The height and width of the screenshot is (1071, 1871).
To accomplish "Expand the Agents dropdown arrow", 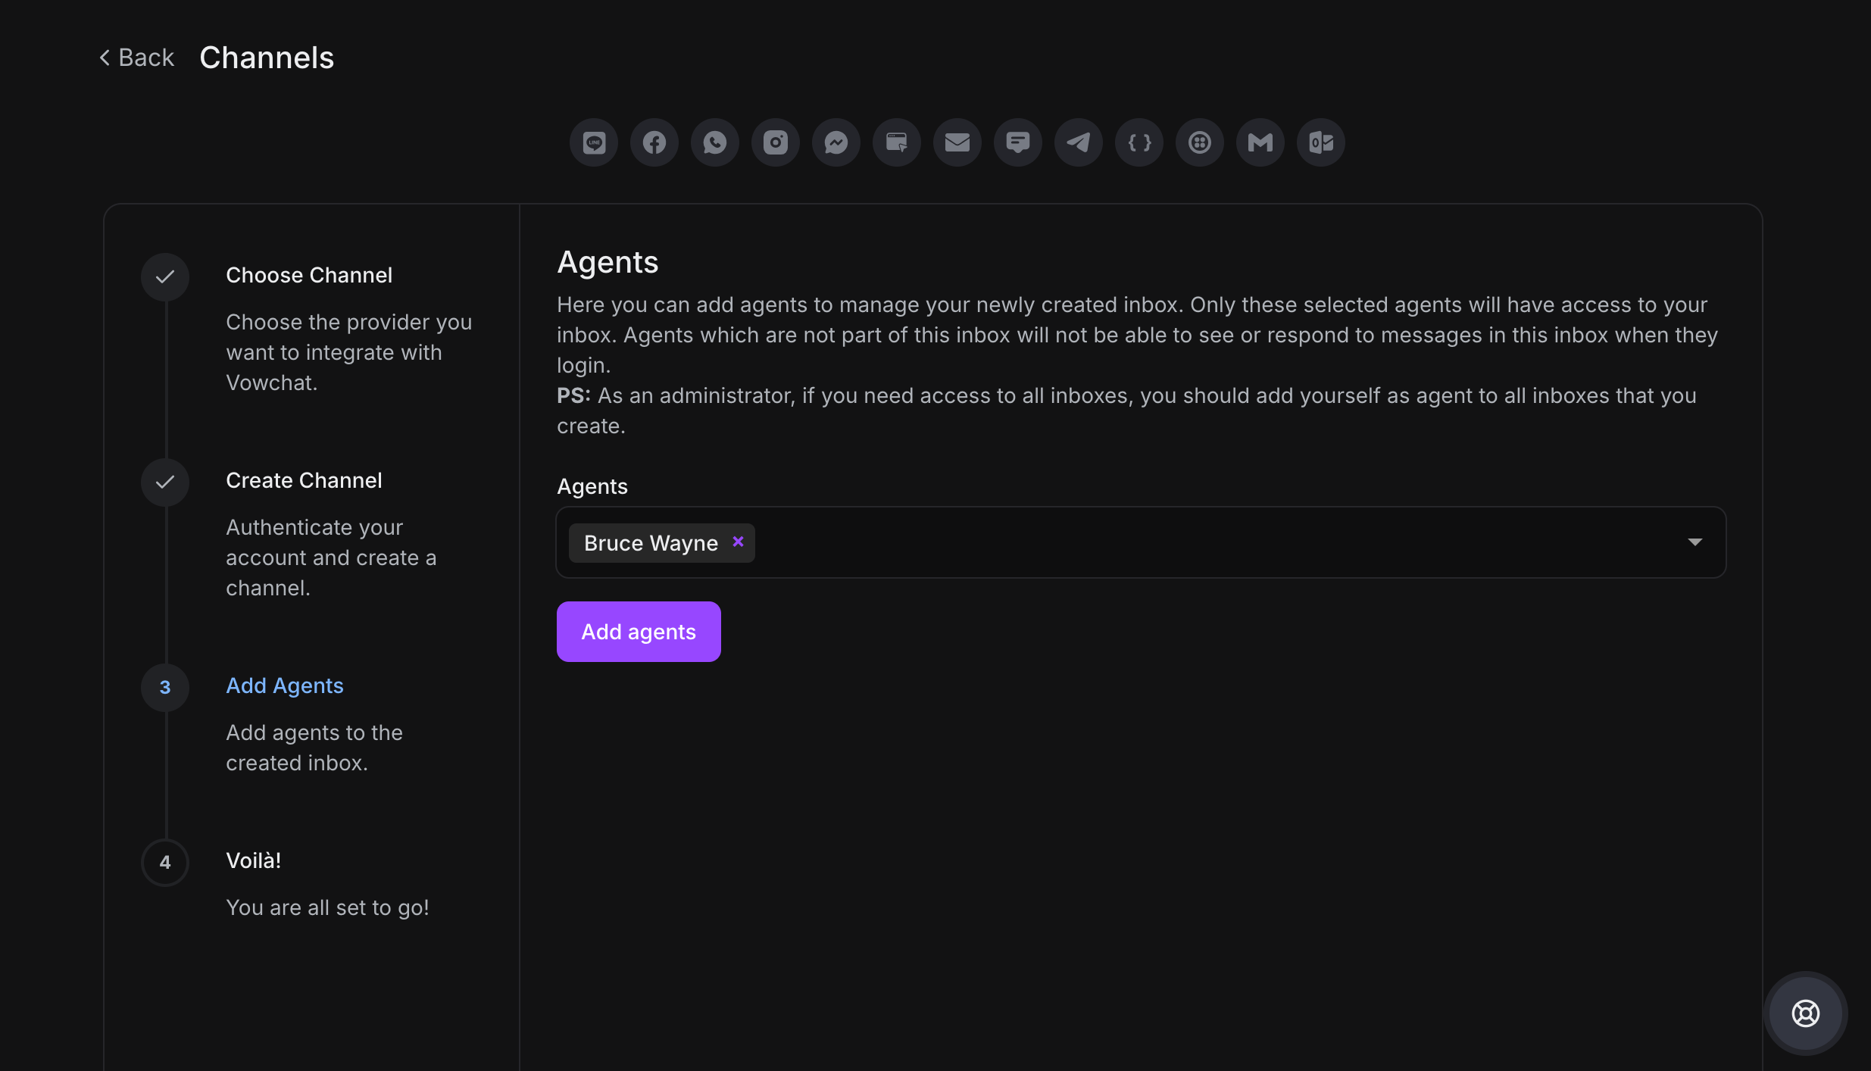I will point(1695,542).
